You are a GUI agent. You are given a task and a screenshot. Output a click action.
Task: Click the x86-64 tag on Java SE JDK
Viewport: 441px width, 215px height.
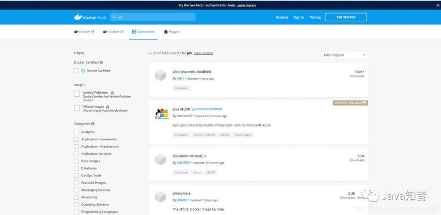tap(224, 135)
